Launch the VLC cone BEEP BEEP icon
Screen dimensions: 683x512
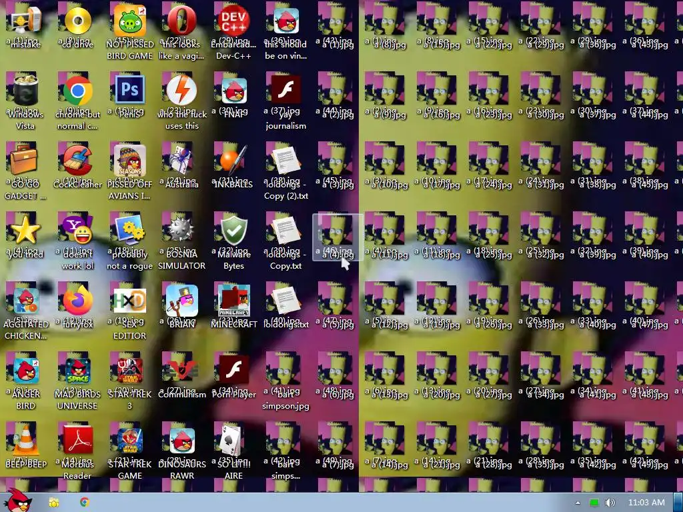[25, 440]
